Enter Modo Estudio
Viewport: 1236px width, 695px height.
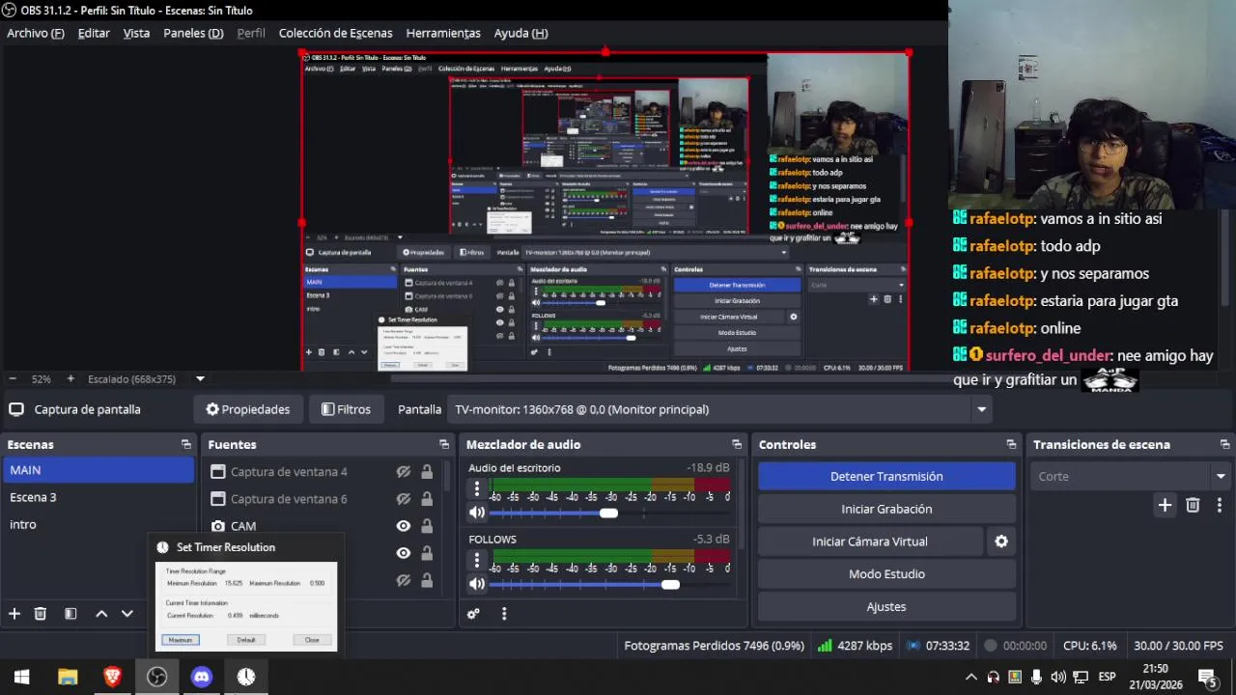(x=886, y=574)
